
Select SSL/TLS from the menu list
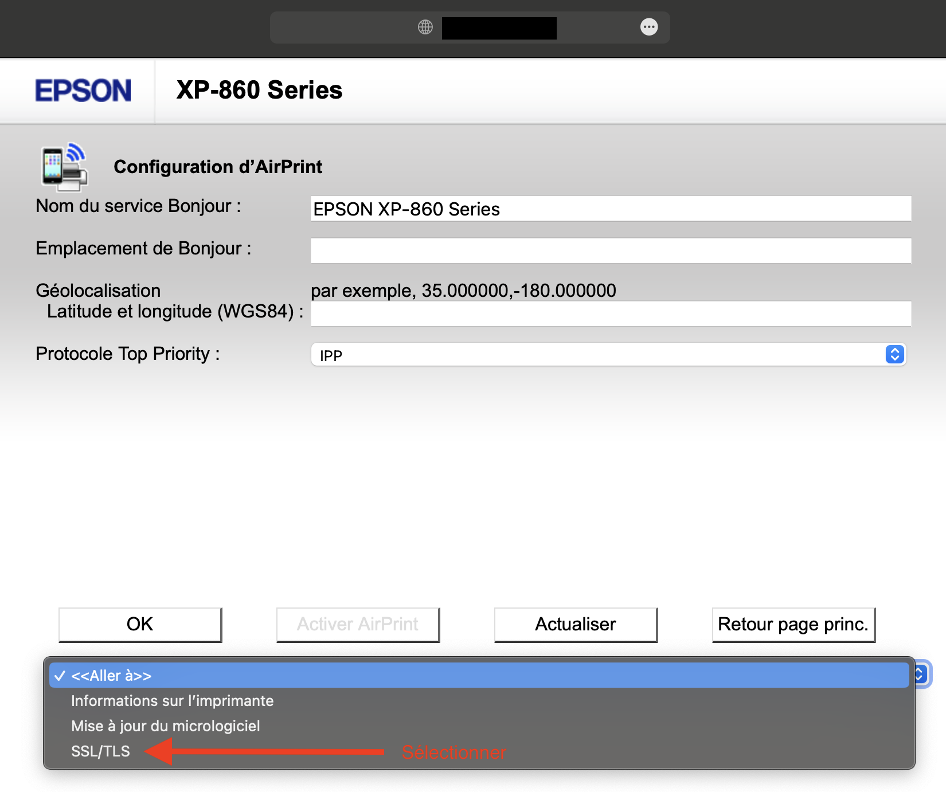(479, 751)
